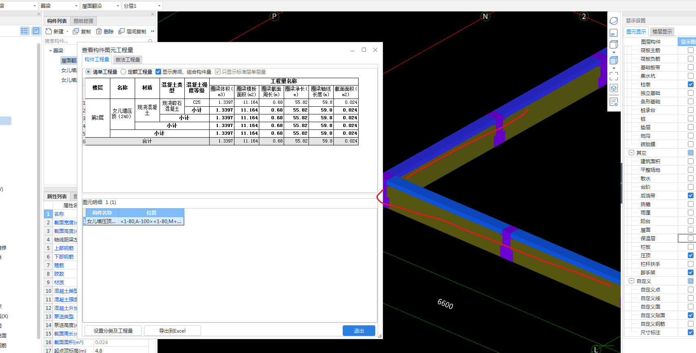Switch to 2D view icon

(614, 33)
